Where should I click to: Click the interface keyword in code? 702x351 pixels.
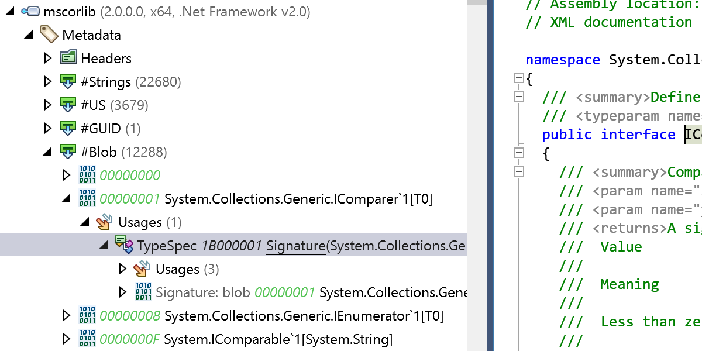click(x=638, y=135)
